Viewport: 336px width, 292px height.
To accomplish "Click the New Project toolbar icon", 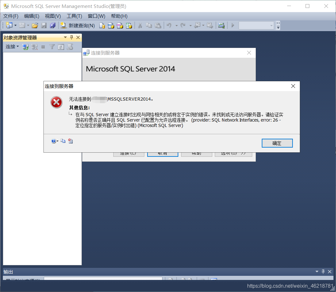I will pyautogui.click(x=9, y=25).
